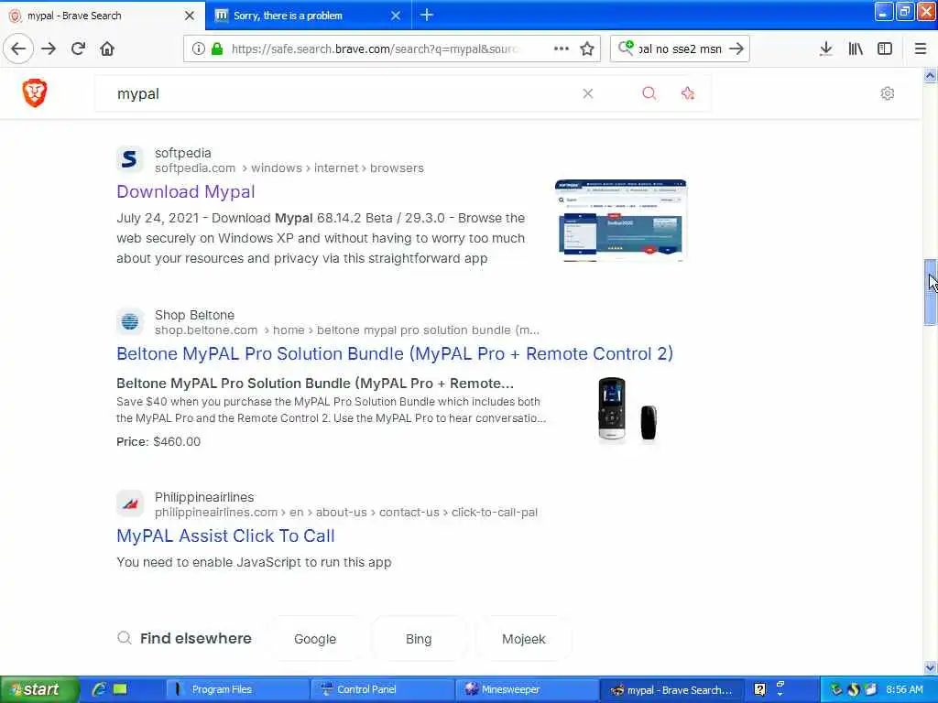Open the page actions three-dot menu
The height and width of the screenshot is (703, 938).
[x=562, y=49]
